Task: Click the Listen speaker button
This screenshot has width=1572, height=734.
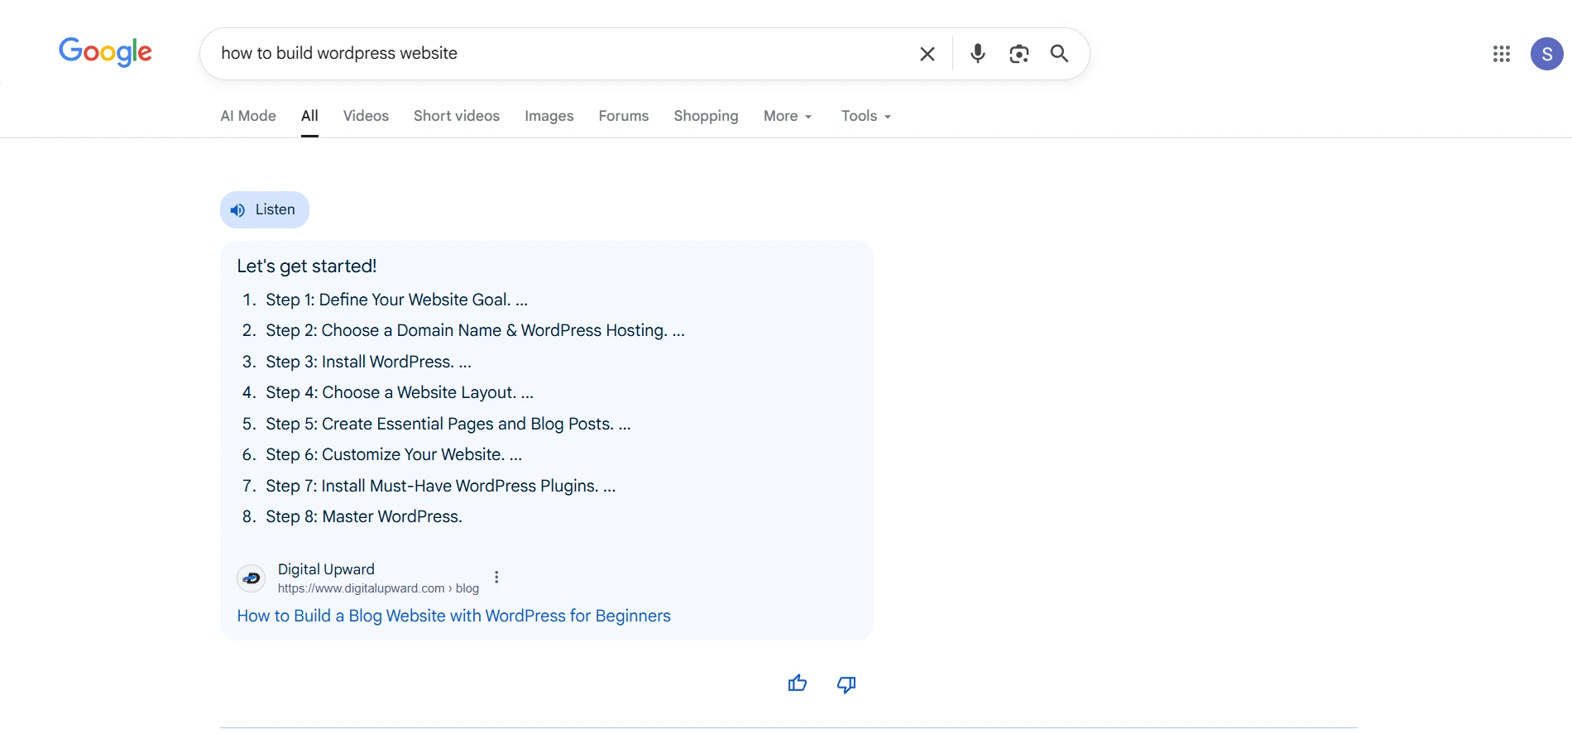Action: point(265,209)
